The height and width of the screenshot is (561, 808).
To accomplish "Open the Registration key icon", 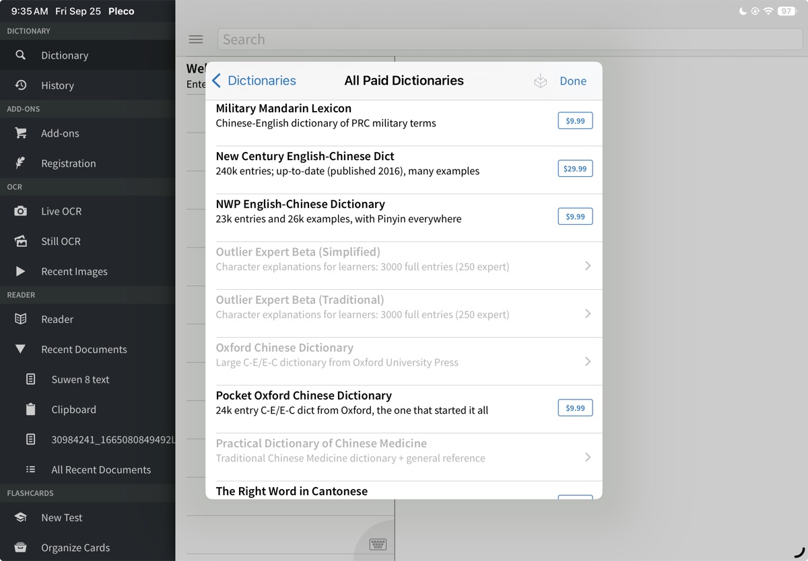I will [21, 163].
